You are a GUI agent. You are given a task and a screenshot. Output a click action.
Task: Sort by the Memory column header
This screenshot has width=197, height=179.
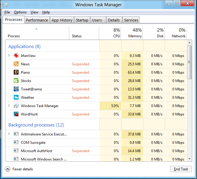132,33
